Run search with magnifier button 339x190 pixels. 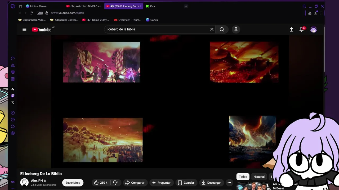[x=222, y=29]
